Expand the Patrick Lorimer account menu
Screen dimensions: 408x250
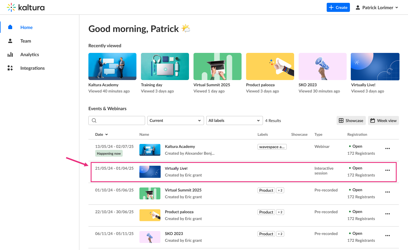pyautogui.click(x=377, y=7)
